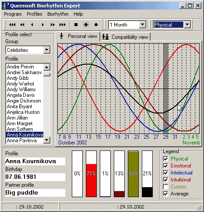204x212 pixels.
Task: Expand the Celebrities group dropdown
Action: (47, 50)
